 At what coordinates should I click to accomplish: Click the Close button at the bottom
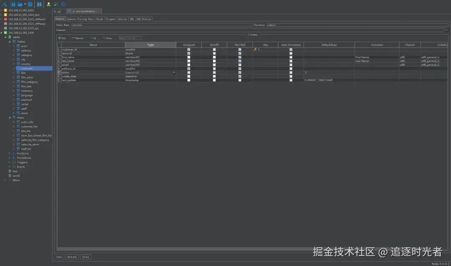[85, 257]
